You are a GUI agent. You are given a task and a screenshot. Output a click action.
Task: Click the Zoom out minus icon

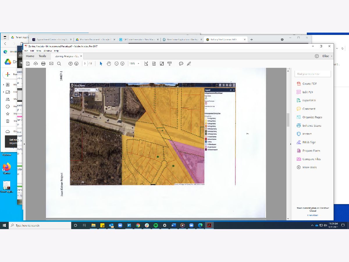[116, 63]
